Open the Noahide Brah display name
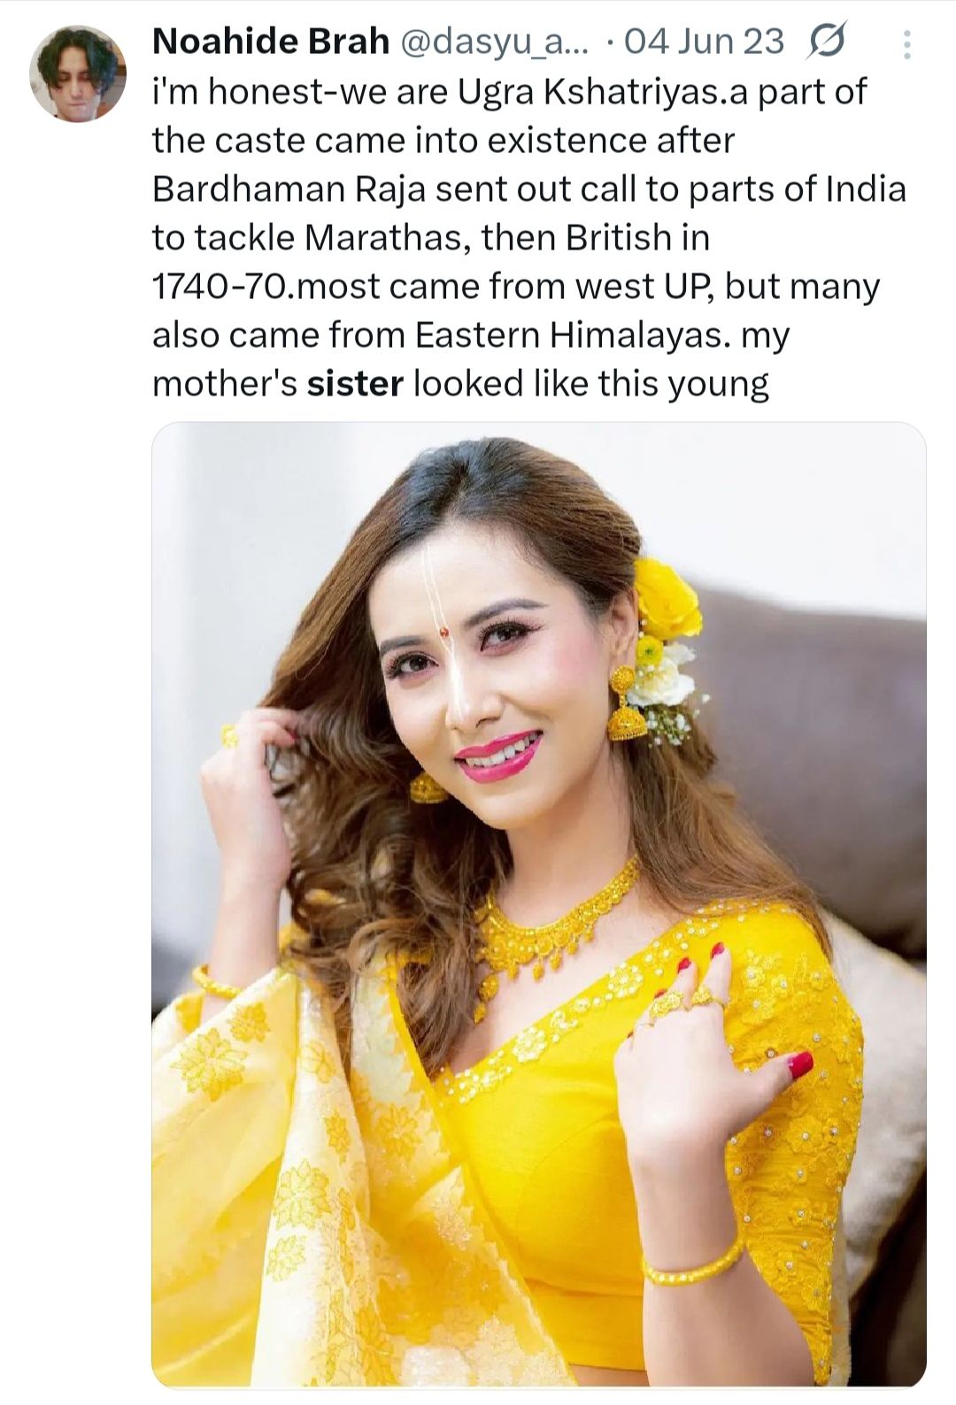 [270, 42]
